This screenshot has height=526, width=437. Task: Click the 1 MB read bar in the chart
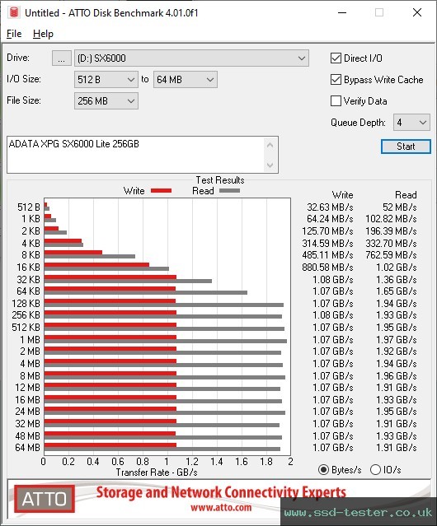(166, 341)
